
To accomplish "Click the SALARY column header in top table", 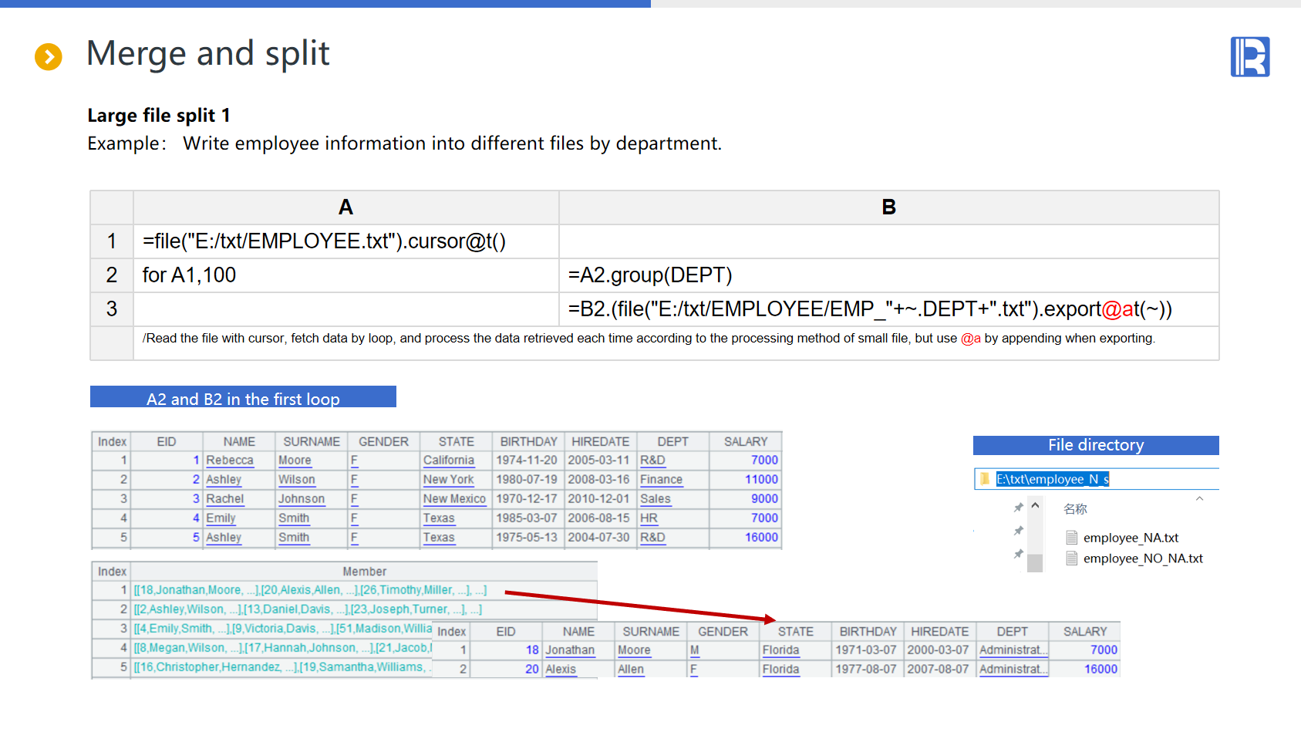I will (745, 441).
